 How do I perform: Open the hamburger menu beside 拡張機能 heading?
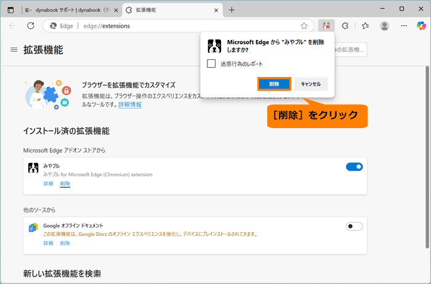point(14,50)
